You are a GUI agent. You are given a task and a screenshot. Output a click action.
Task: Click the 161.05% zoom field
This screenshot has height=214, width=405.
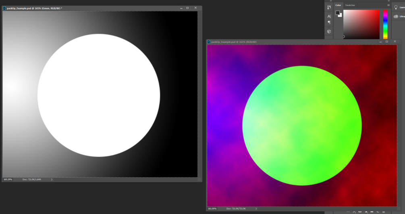(212, 209)
